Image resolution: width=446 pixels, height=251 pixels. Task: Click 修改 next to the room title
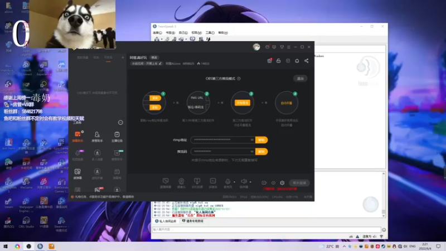[154, 57]
